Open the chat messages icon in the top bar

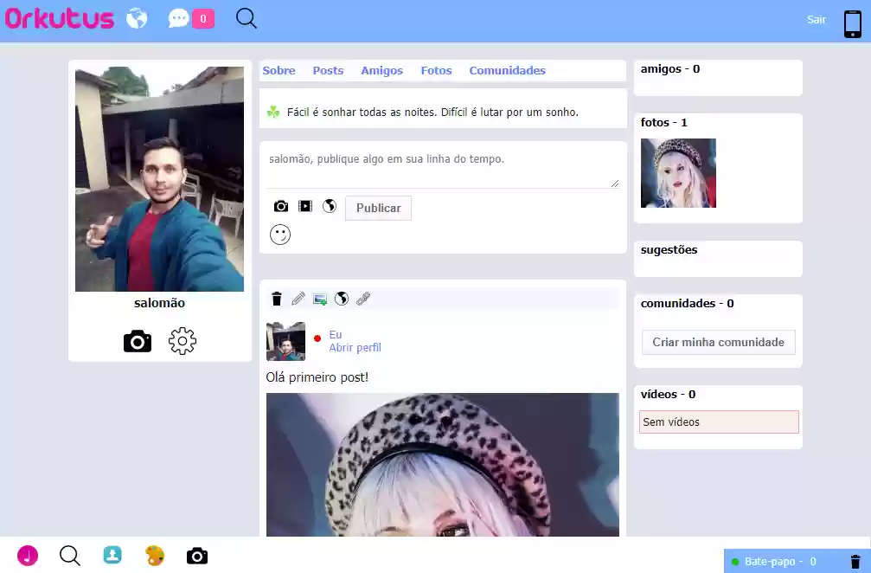(x=178, y=17)
